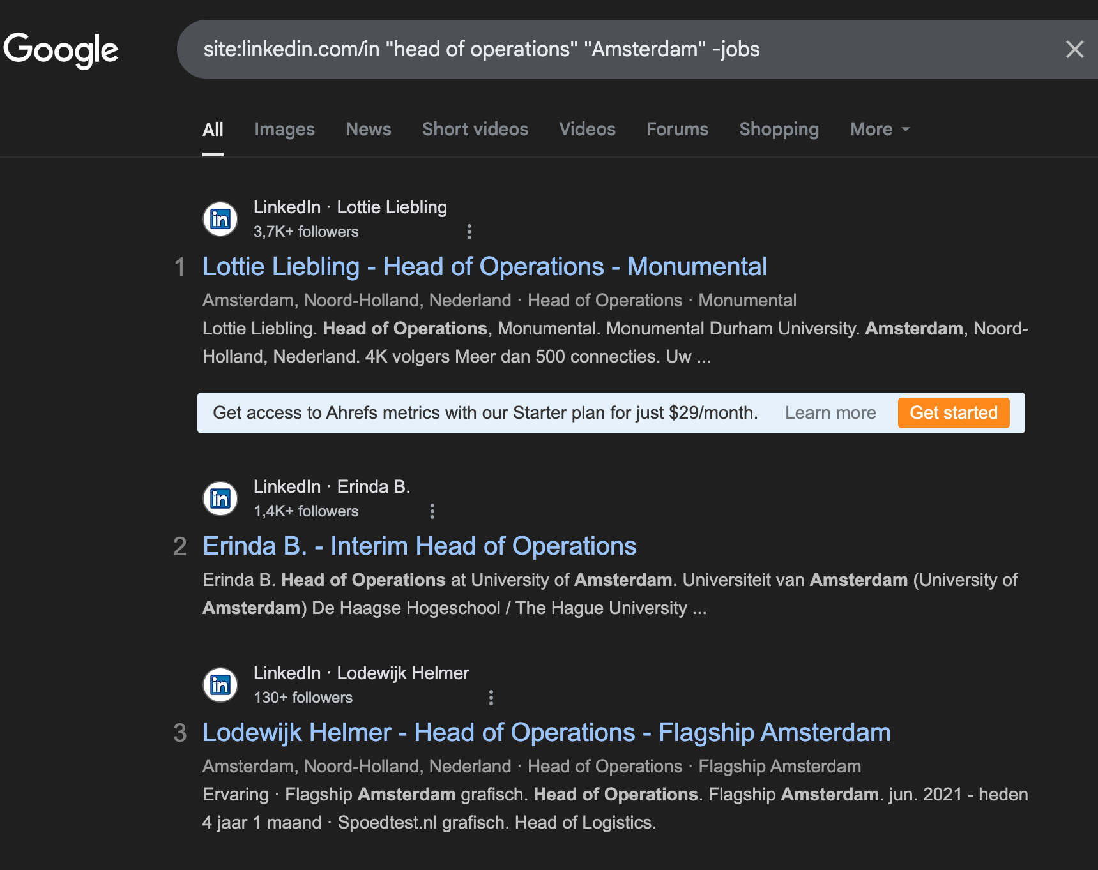Image resolution: width=1098 pixels, height=870 pixels.
Task: Switch to the Videos tab
Action: pos(587,129)
